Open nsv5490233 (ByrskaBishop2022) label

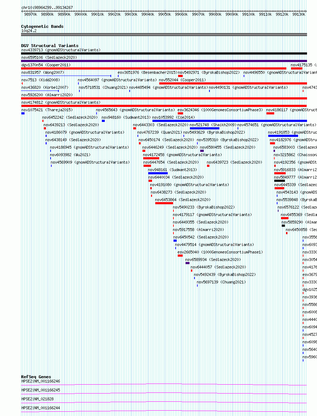(204, 207)
